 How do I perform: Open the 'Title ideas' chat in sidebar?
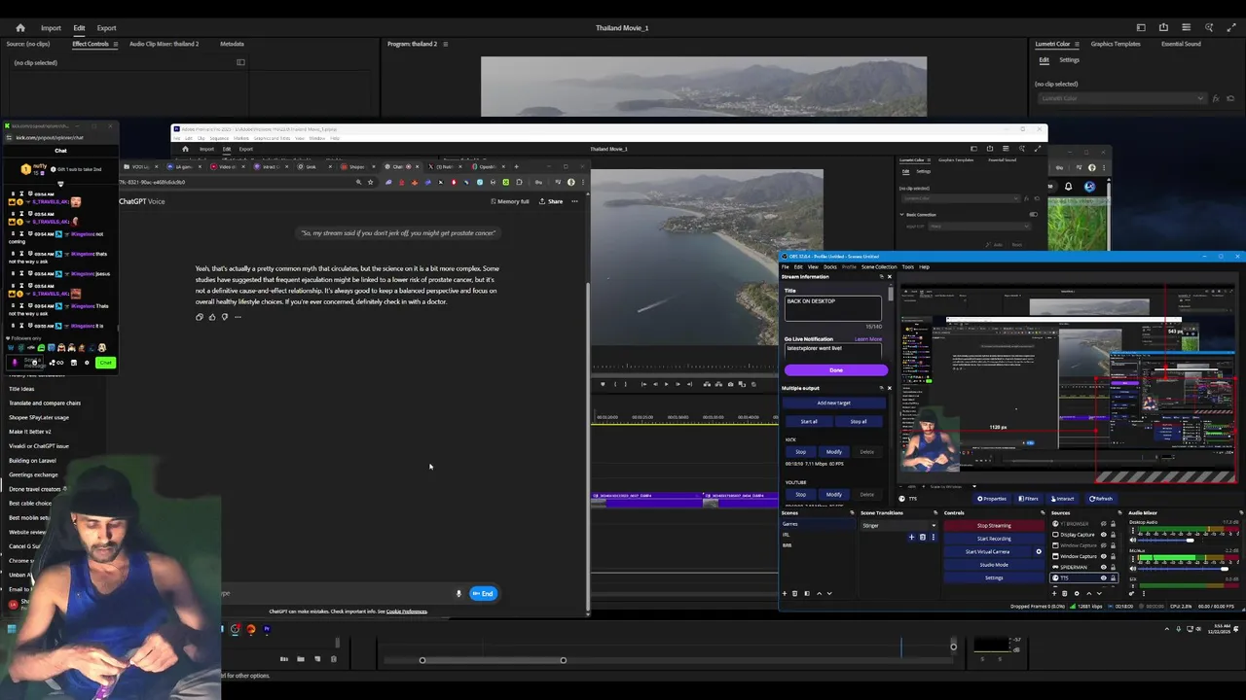click(x=21, y=389)
